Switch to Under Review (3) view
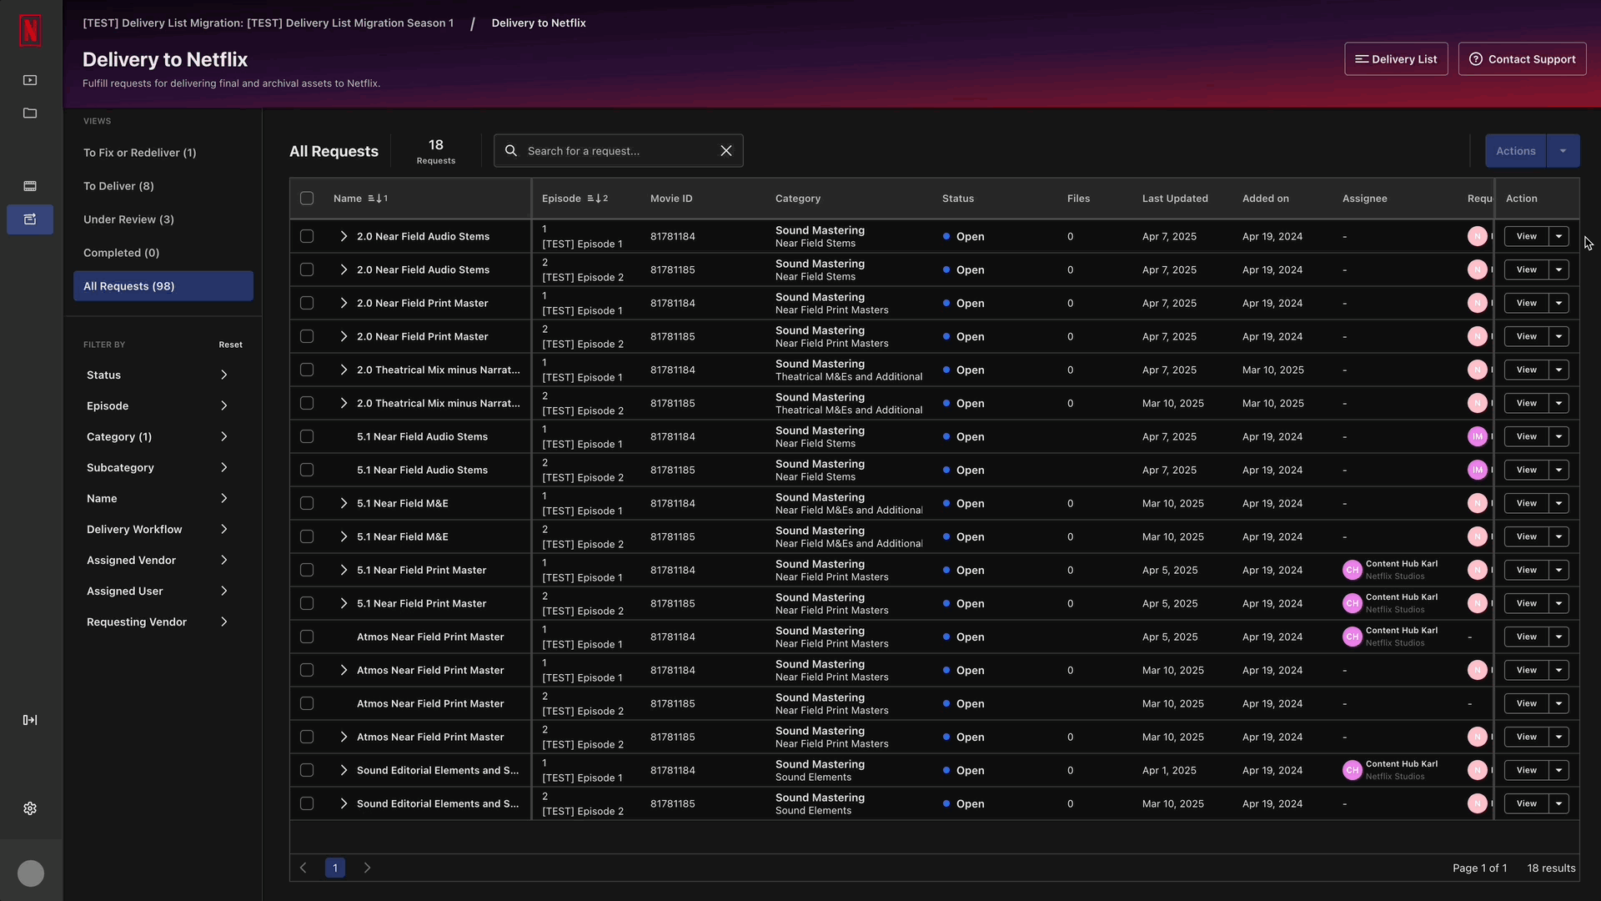The image size is (1601, 901). (163, 219)
